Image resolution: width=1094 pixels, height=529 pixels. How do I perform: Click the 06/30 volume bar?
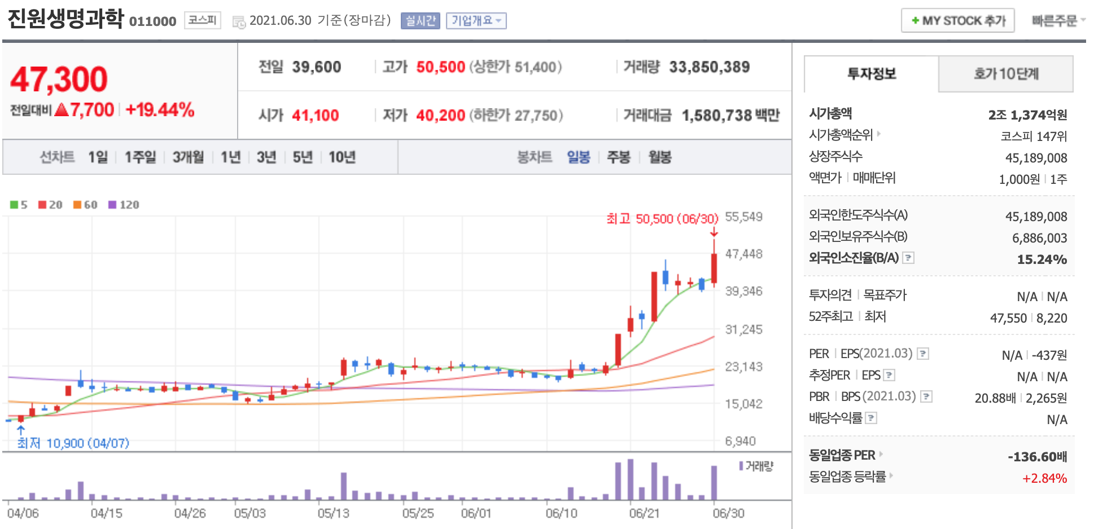coord(714,483)
